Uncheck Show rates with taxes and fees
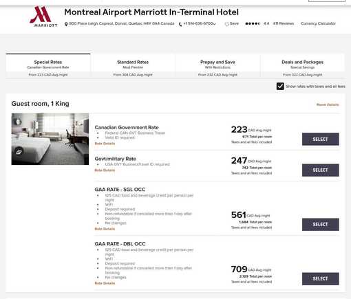This screenshot has height=299, width=351. (280, 87)
